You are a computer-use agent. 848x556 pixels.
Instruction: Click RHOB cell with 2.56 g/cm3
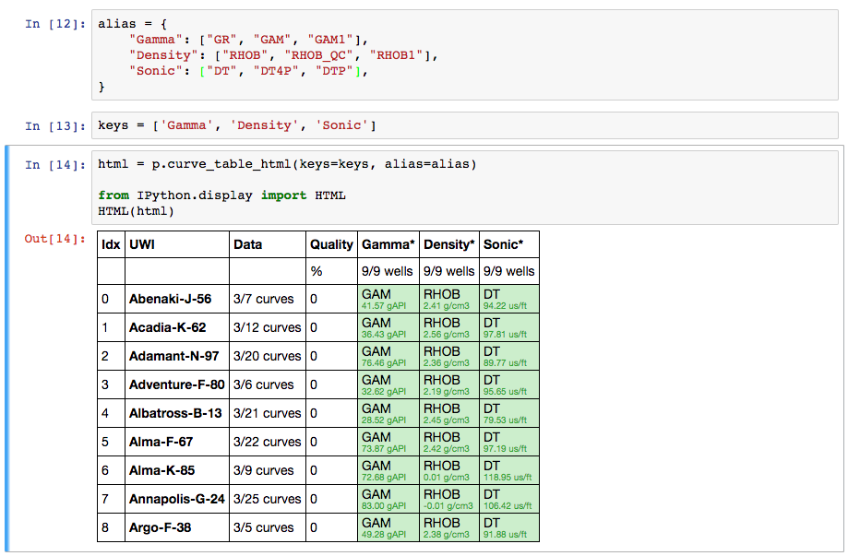pos(448,327)
